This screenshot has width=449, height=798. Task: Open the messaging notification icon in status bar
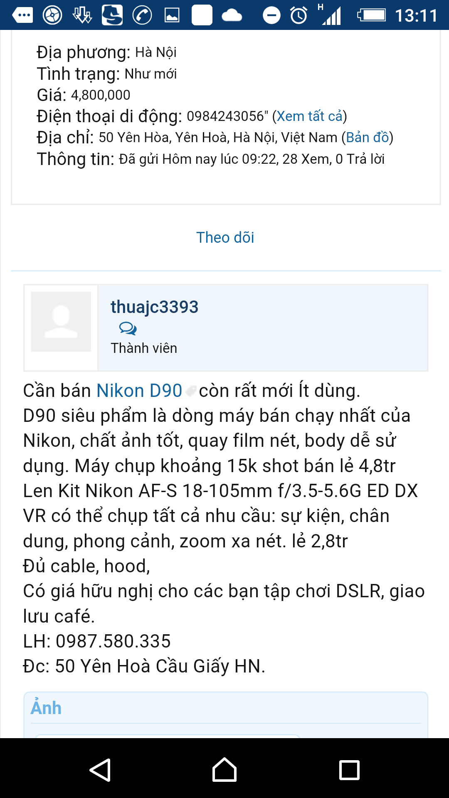click(22, 15)
